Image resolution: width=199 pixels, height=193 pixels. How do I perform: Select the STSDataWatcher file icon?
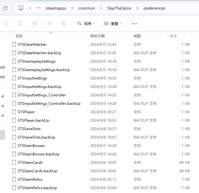(x=14, y=44)
